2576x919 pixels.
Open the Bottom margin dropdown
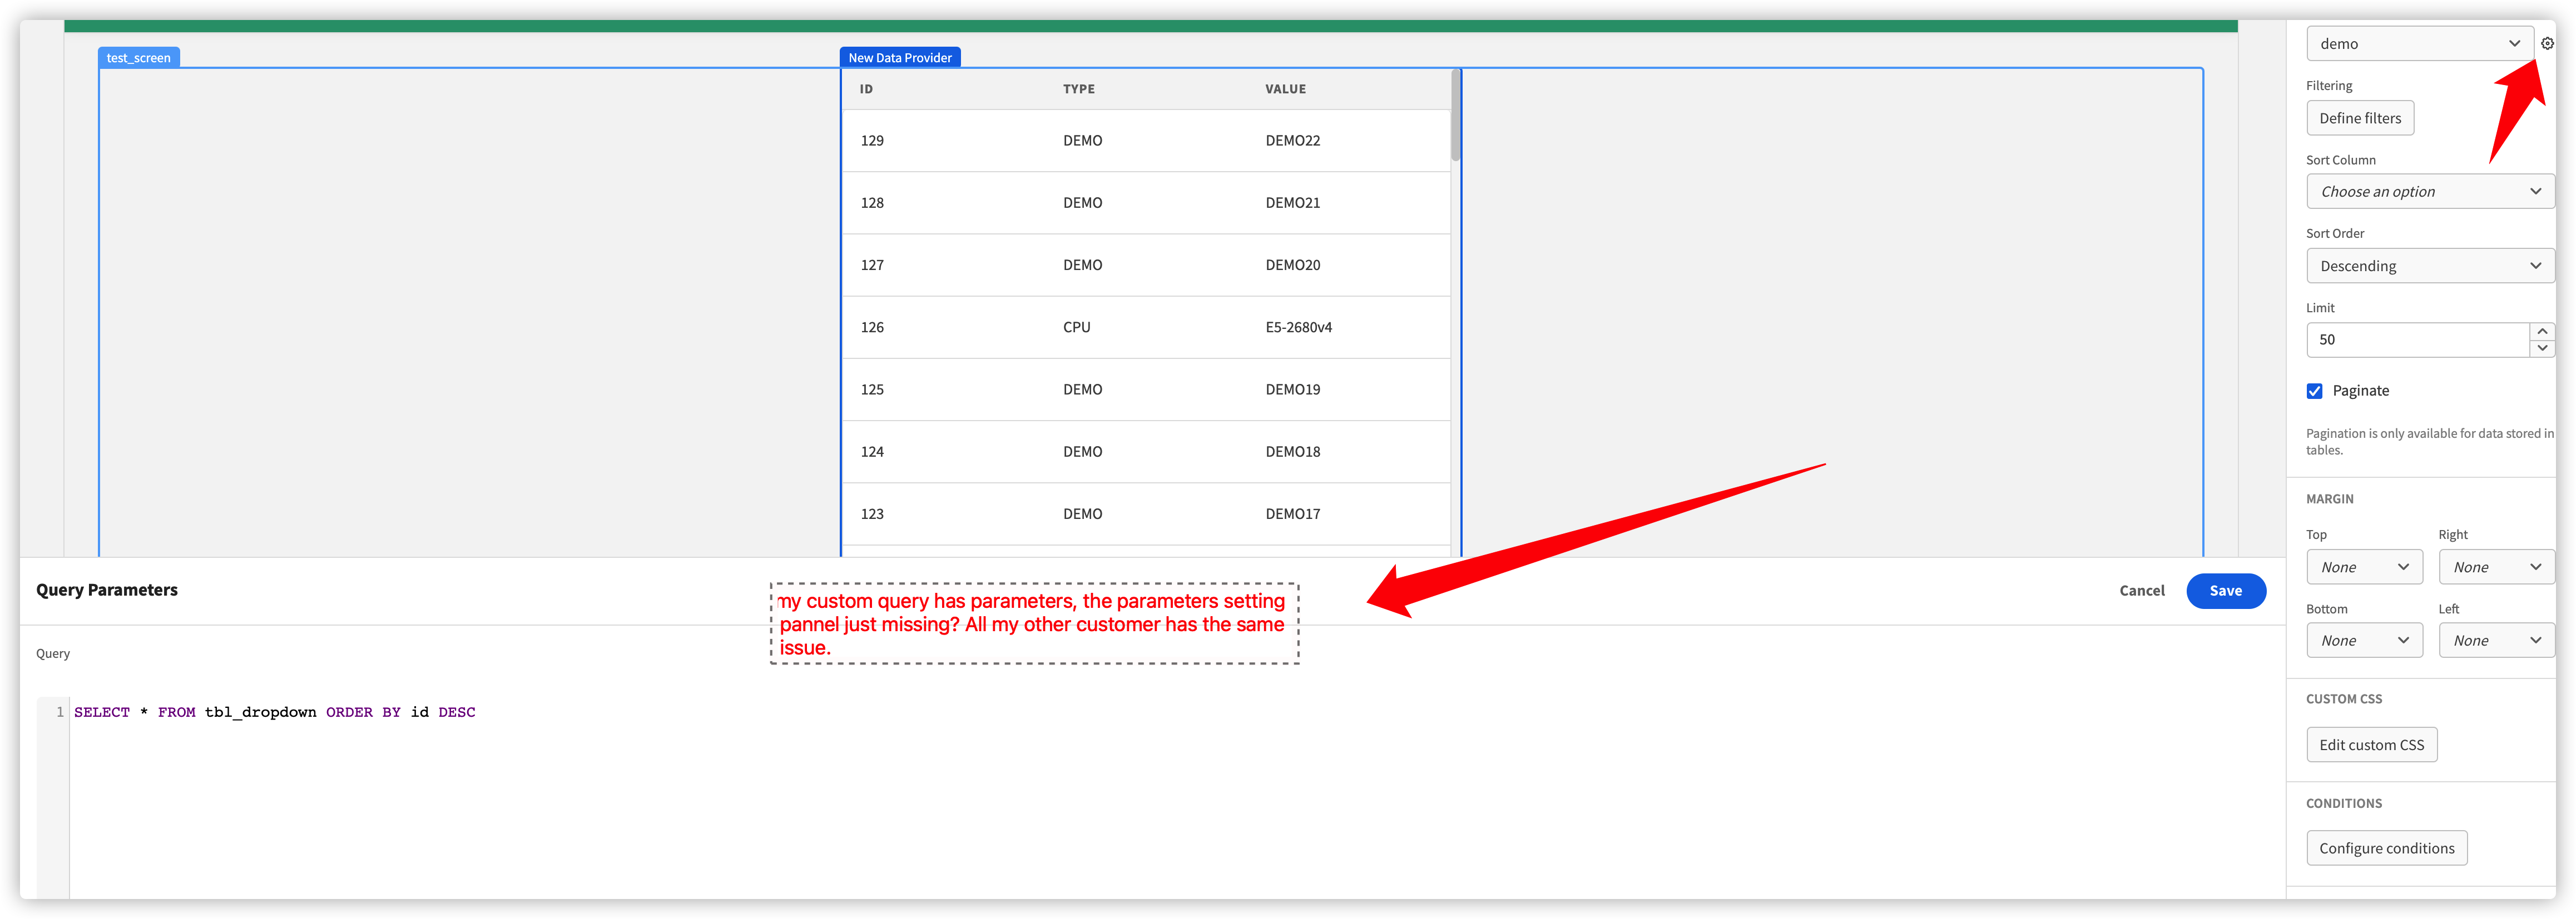[x=2364, y=640]
